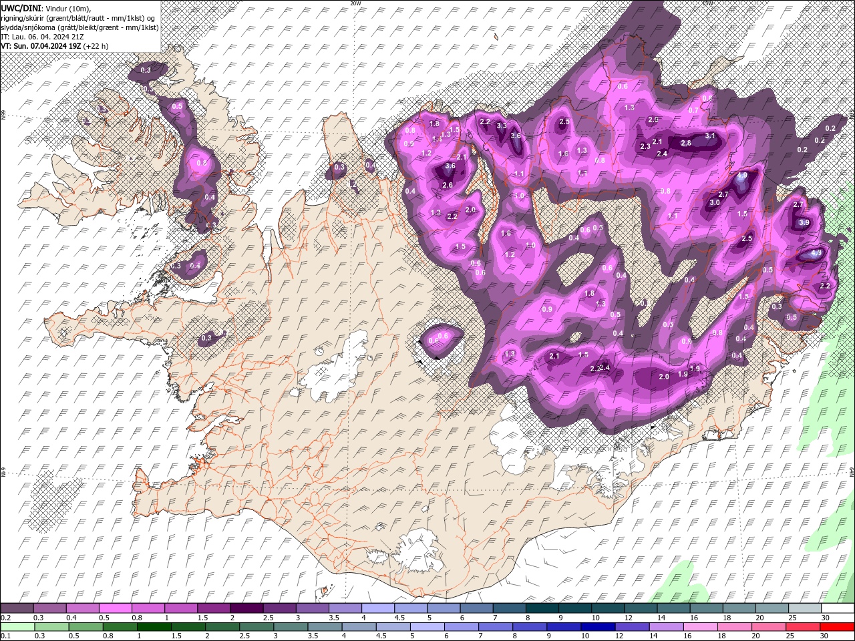The height and width of the screenshot is (641, 855).
Task: Pick the bright pink 0.5–0.8 snow swatch
Action: [115, 608]
